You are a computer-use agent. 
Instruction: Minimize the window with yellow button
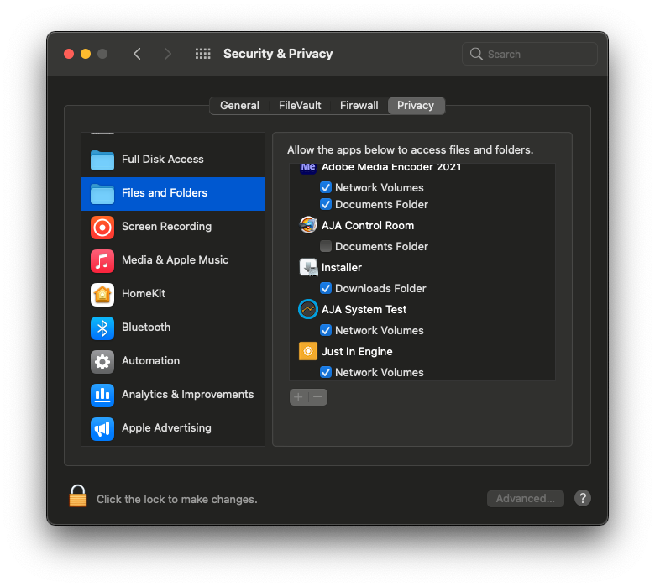86,54
